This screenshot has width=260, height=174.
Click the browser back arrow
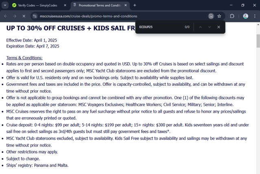tap(6, 16)
